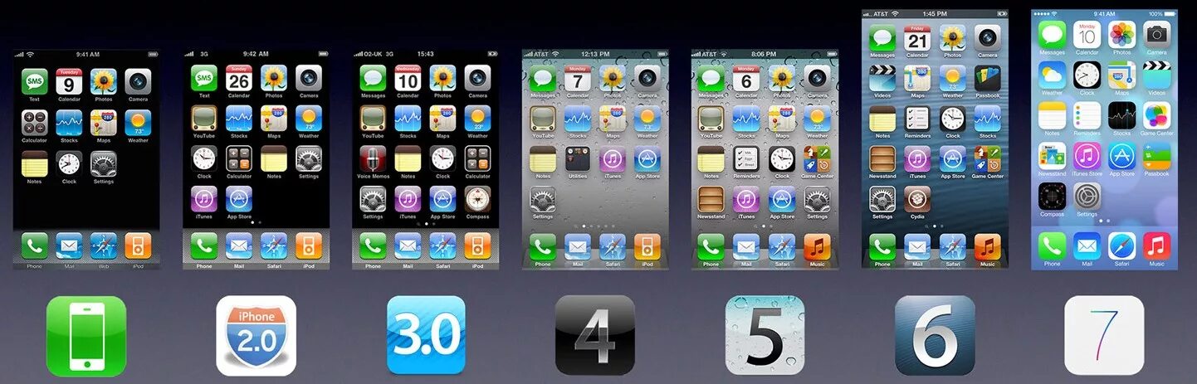The image size is (1197, 384).
Task: Open Calendar showing the date 21
Action: 917,38
